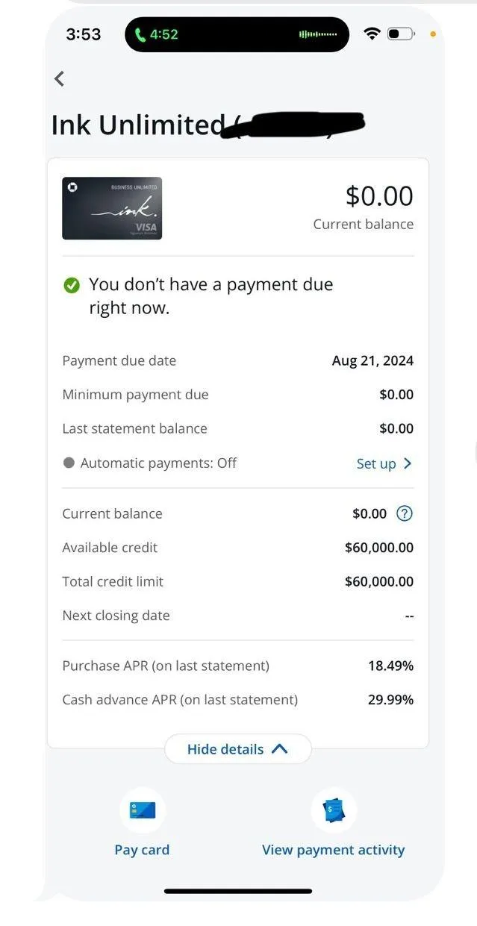This screenshot has height=926, width=477.
Task: Tap the audio waveform indicator in Dynamic Island
Action: coord(318,34)
